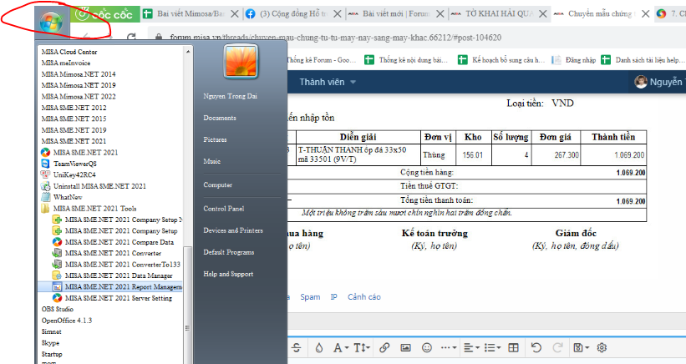The height and width of the screenshot is (364, 686).
Task: Open the Skype folder in Start menu
Action: [x=50, y=343]
